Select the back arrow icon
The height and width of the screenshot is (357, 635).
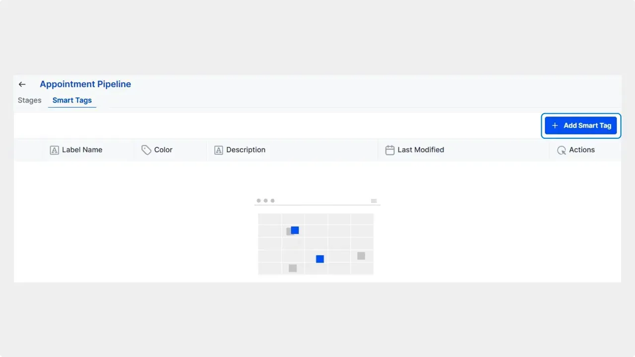point(22,84)
